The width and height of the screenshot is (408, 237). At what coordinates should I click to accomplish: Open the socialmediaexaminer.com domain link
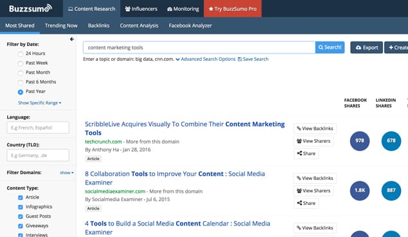pyautogui.click(x=115, y=192)
